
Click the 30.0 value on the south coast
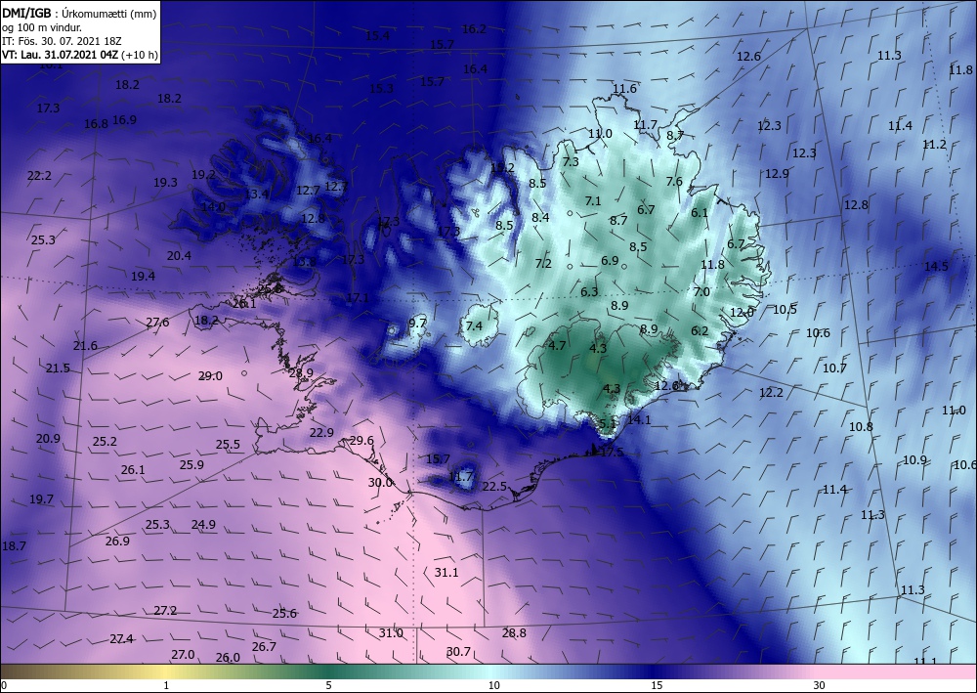point(379,482)
